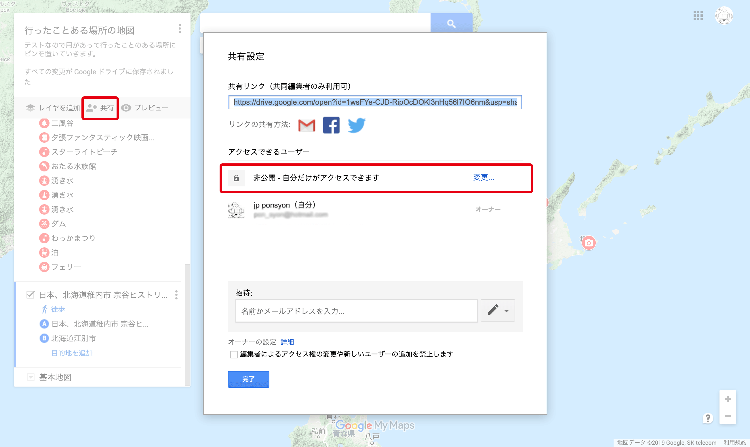The width and height of the screenshot is (750, 447).
Task: Click the 非公開 private access row text
Action: pos(316,178)
